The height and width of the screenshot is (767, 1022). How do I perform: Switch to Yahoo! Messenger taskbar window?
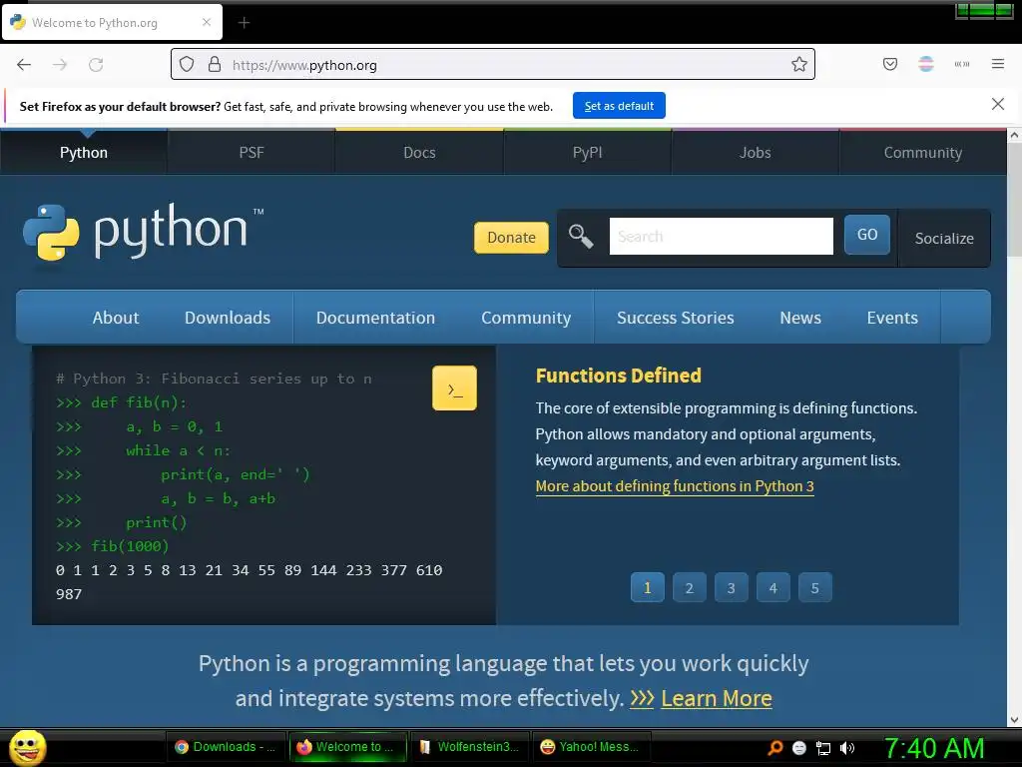(x=592, y=747)
